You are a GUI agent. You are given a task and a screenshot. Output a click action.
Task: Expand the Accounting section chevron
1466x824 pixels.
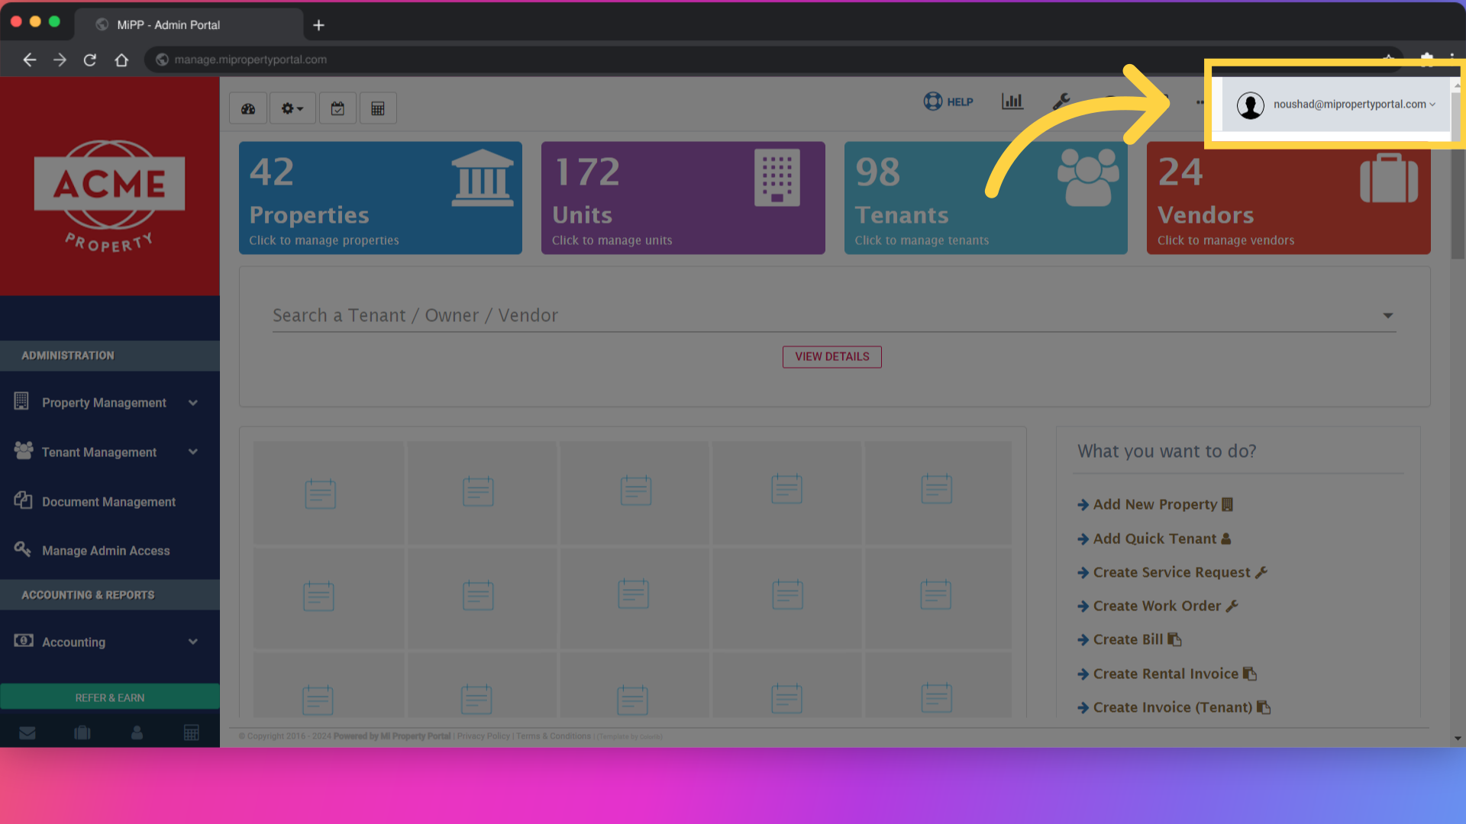pyautogui.click(x=192, y=642)
